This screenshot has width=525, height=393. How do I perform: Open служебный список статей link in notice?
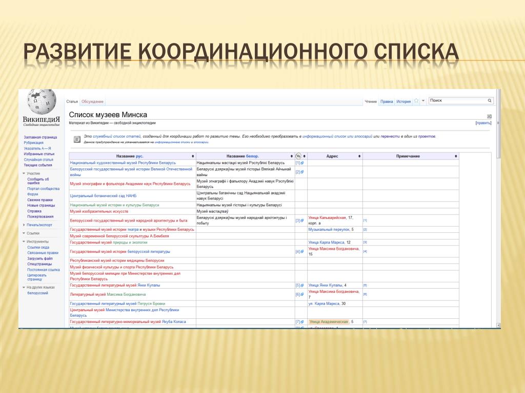point(117,136)
